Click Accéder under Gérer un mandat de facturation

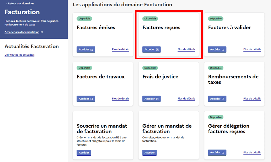pos(149,153)
